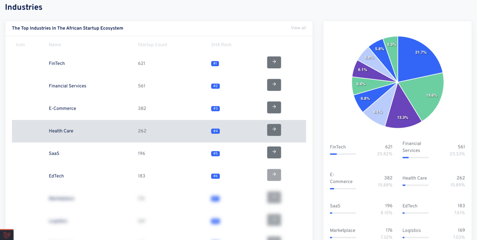The image size is (477, 240).
Task: Select the FinTech name in the table
Action: click(57, 64)
